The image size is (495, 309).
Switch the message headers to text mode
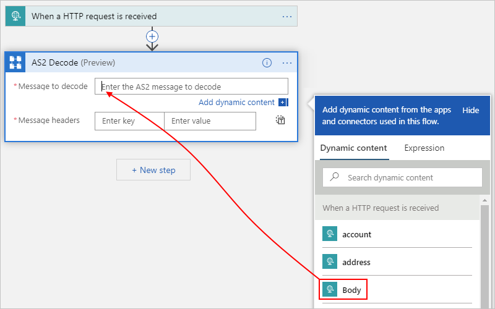[280, 120]
